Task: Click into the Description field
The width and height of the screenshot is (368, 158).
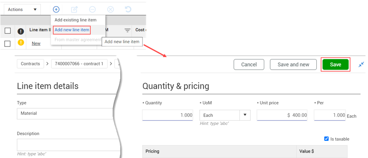Action: 68,145
